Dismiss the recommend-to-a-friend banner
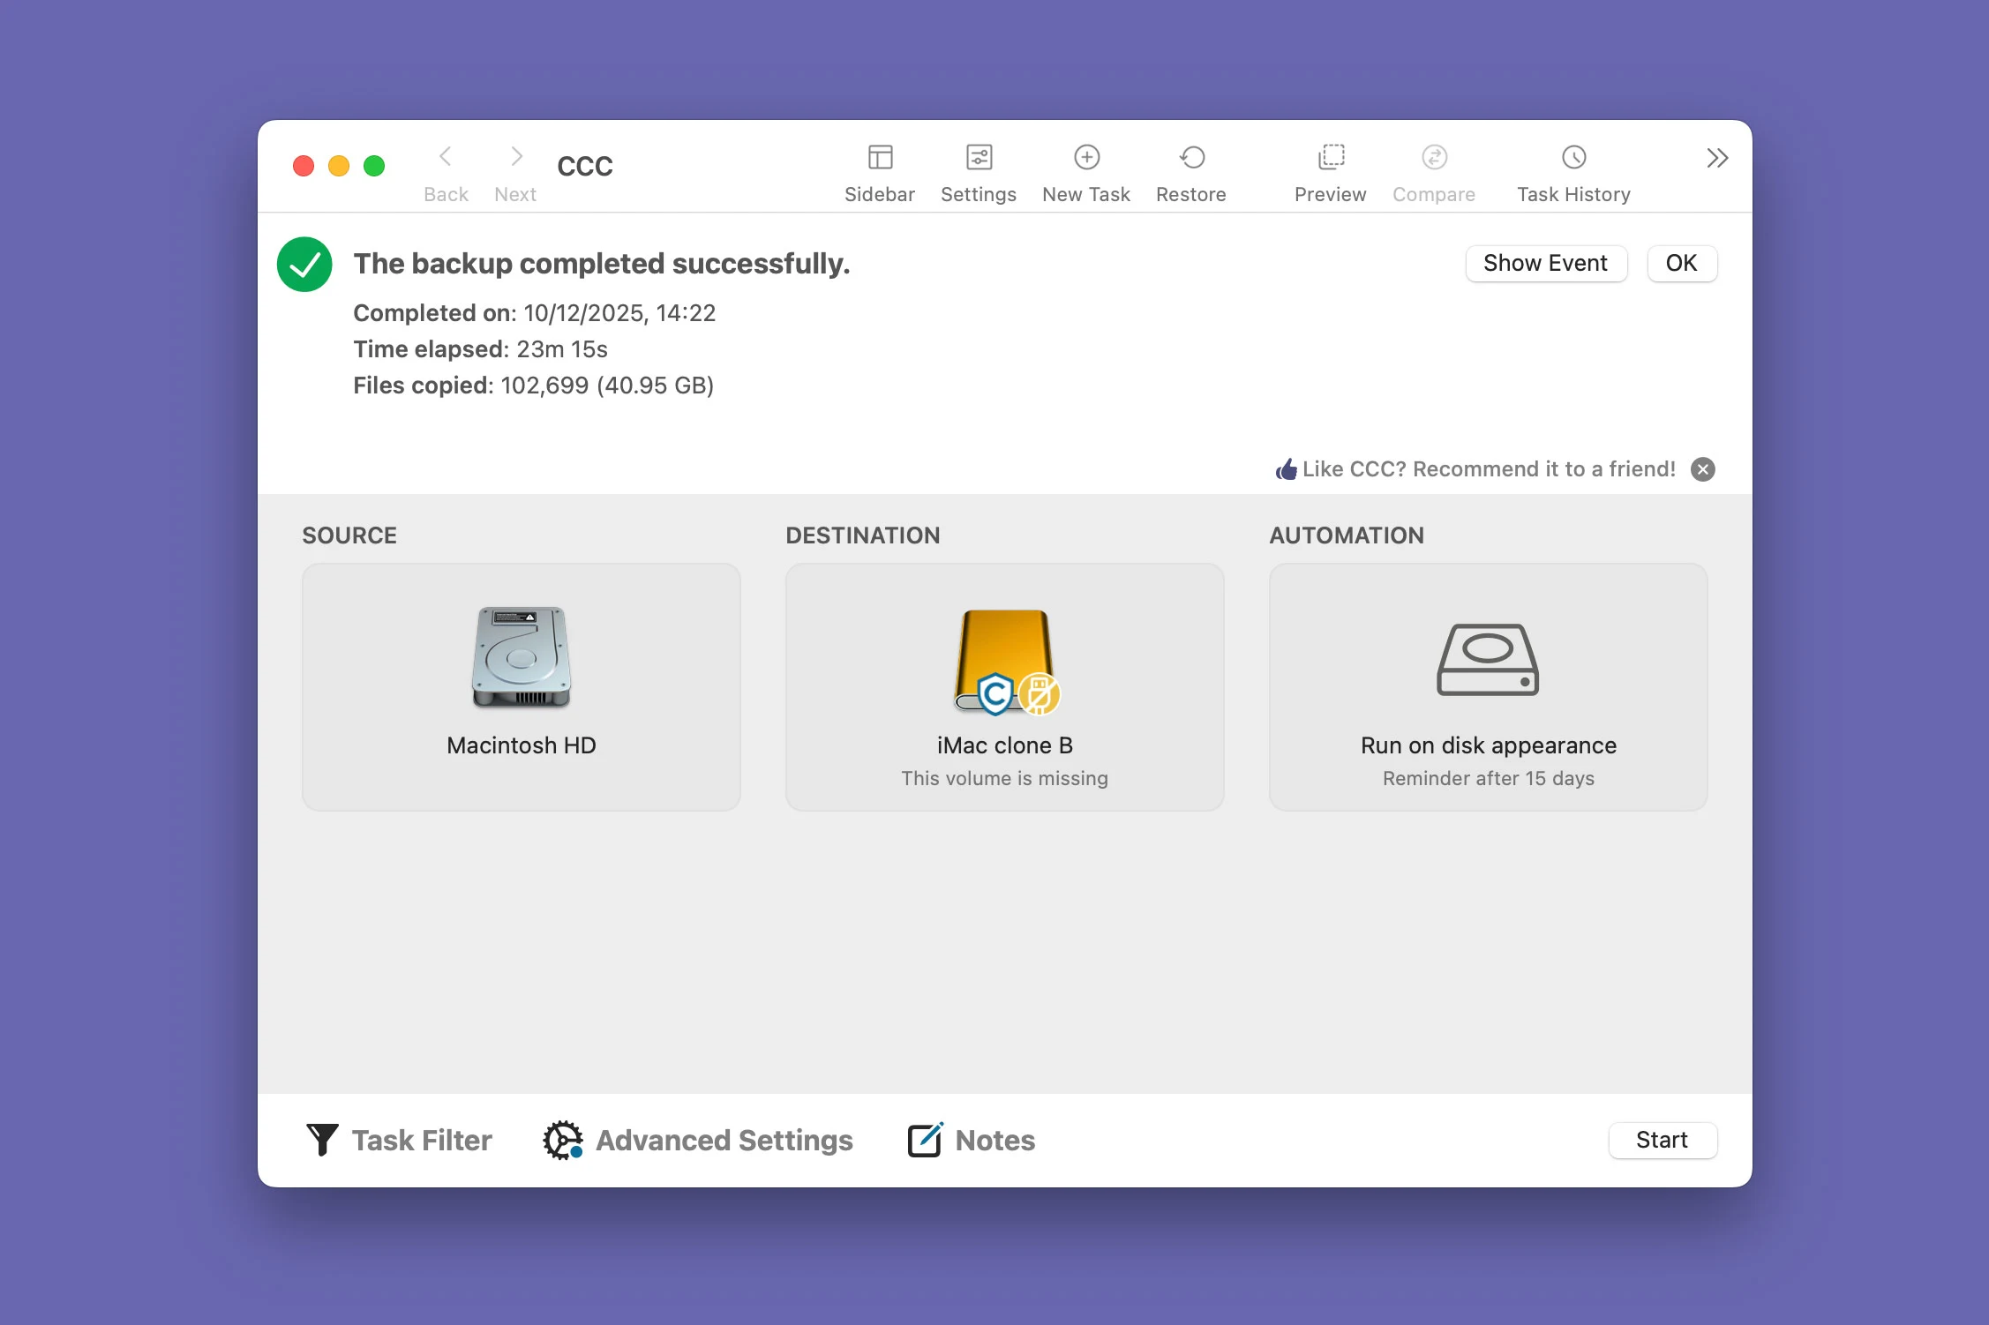The height and width of the screenshot is (1325, 1989). pyautogui.click(x=1703, y=469)
